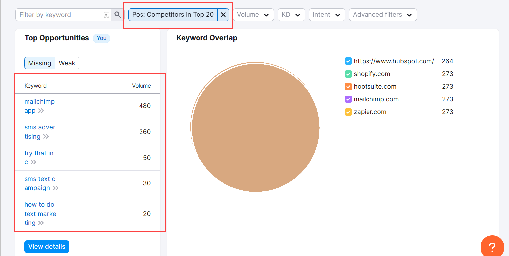Viewport: 509px width, 256px height.
Task: Uncheck the hubspot.com checkbox
Action: click(x=348, y=61)
